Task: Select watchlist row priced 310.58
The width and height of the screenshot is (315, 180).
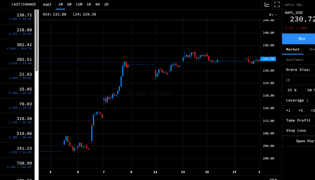Action: (17, 121)
